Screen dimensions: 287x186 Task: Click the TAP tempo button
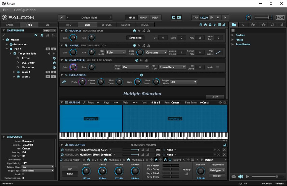[195, 17]
